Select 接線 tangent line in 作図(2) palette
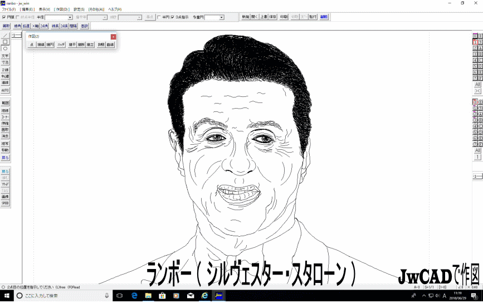The height and width of the screenshot is (308, 483). (x=41, y=45)
